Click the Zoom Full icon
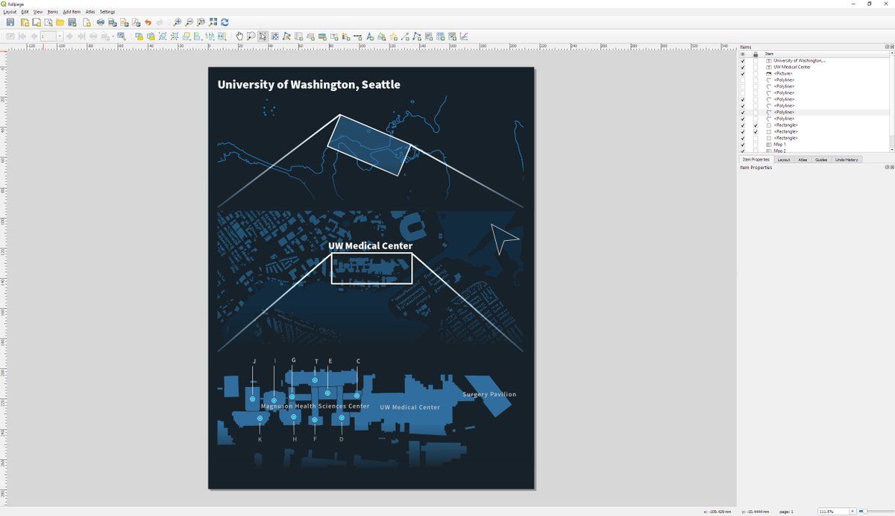The width and height of the screenshot is (895, 516). pos(213,22)
